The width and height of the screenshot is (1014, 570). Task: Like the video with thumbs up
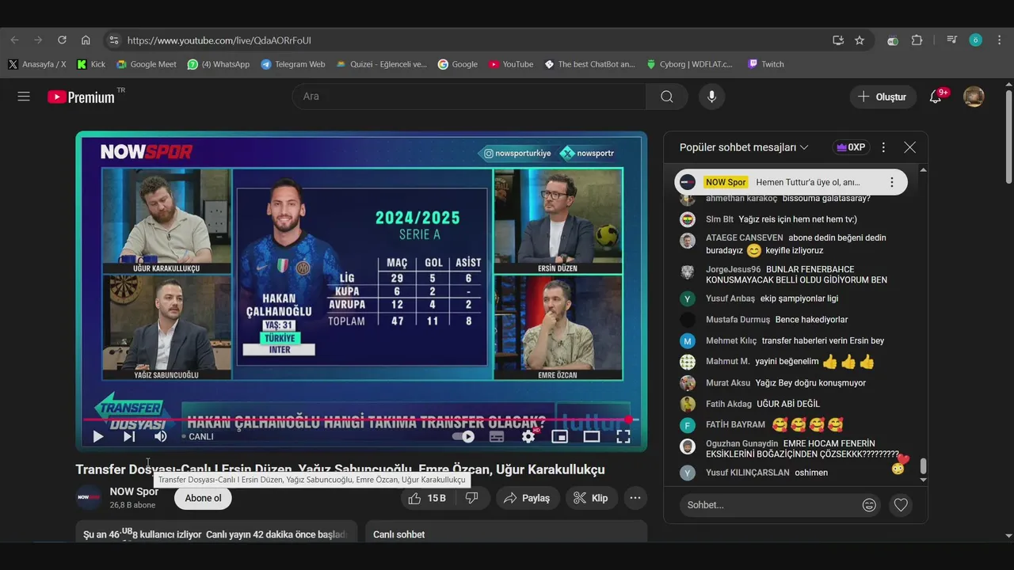click(428, 498)
